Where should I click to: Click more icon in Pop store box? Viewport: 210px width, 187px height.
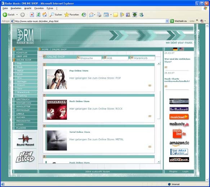pyautogui.click(x=150, y=85)
